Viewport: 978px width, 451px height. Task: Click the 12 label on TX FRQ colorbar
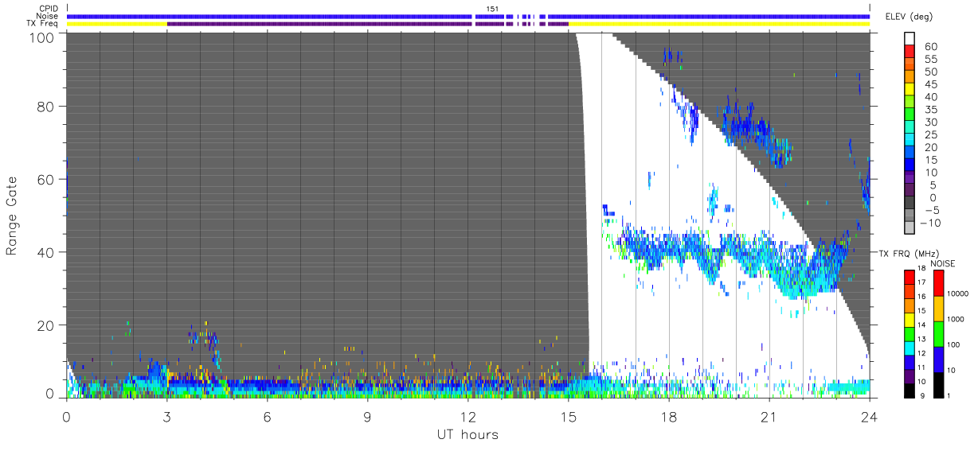point(921,352)
